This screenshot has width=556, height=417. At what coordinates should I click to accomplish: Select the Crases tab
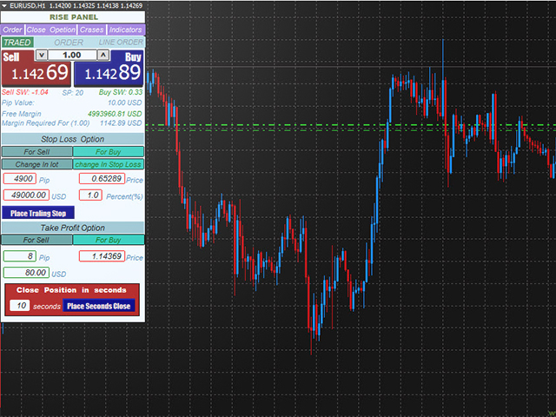pyautogui.click(x=92, y=30)
